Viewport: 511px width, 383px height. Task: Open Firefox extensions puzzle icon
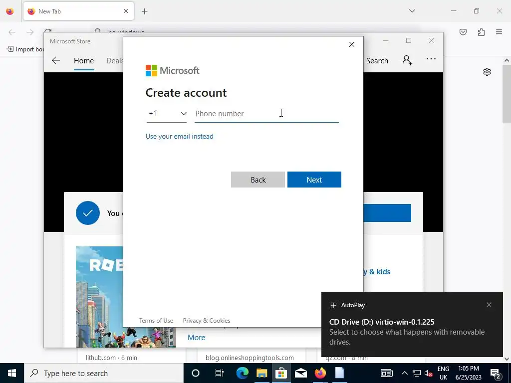click(x=482, y=32)
